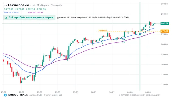The height and width of the screenshot is (98, 175).
Task: Click the Telegram logo icon in footer
Action: pyautogui.click(x=5, y=95)
